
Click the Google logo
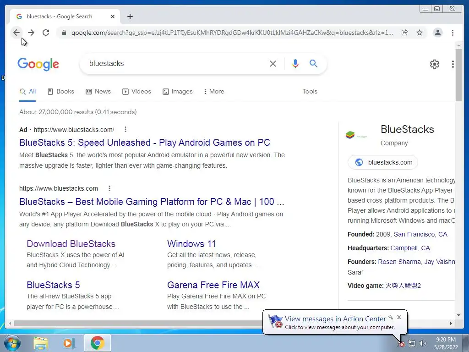click(38, 64)
